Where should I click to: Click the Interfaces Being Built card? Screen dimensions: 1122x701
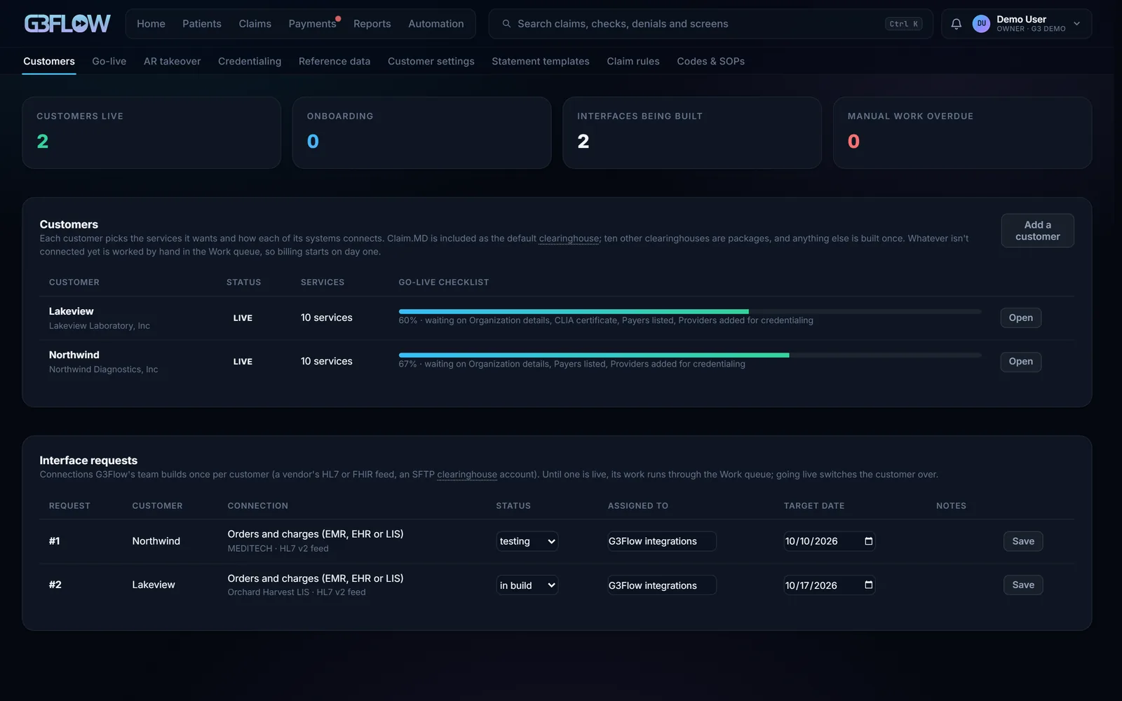[692, 132]
